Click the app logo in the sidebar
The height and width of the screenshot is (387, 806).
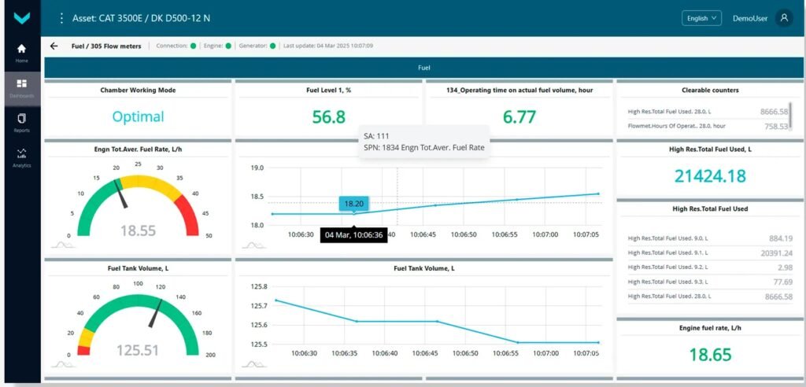tap(21, 17)
